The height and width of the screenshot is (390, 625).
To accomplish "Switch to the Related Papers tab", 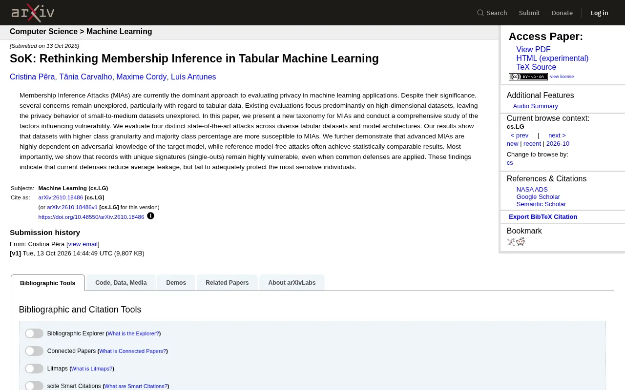I will click(x=227, y=283).
